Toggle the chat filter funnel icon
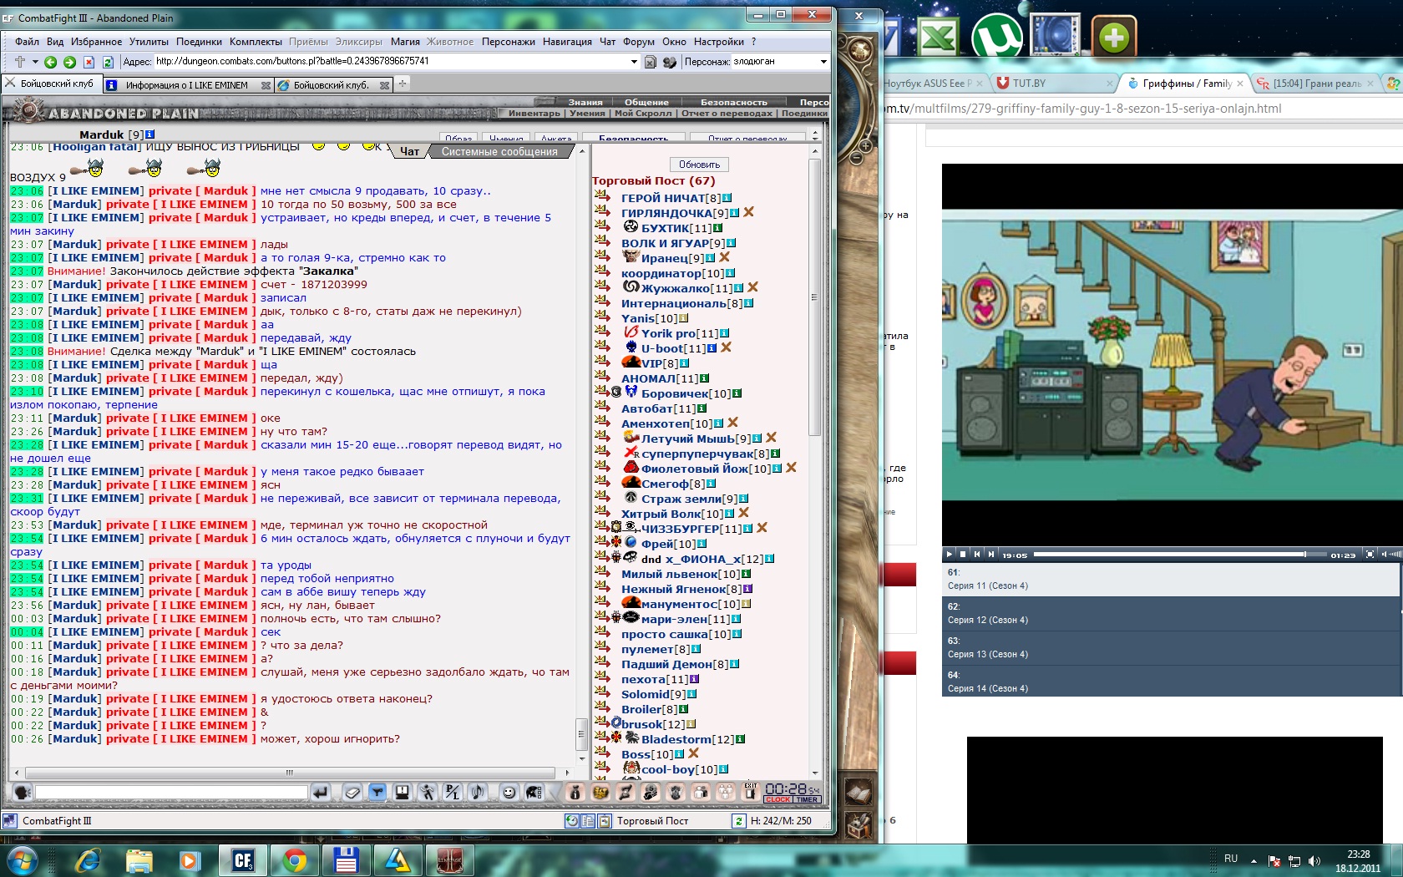The image size is (1403, 877). pyautogui.click(x=377, y=792)
